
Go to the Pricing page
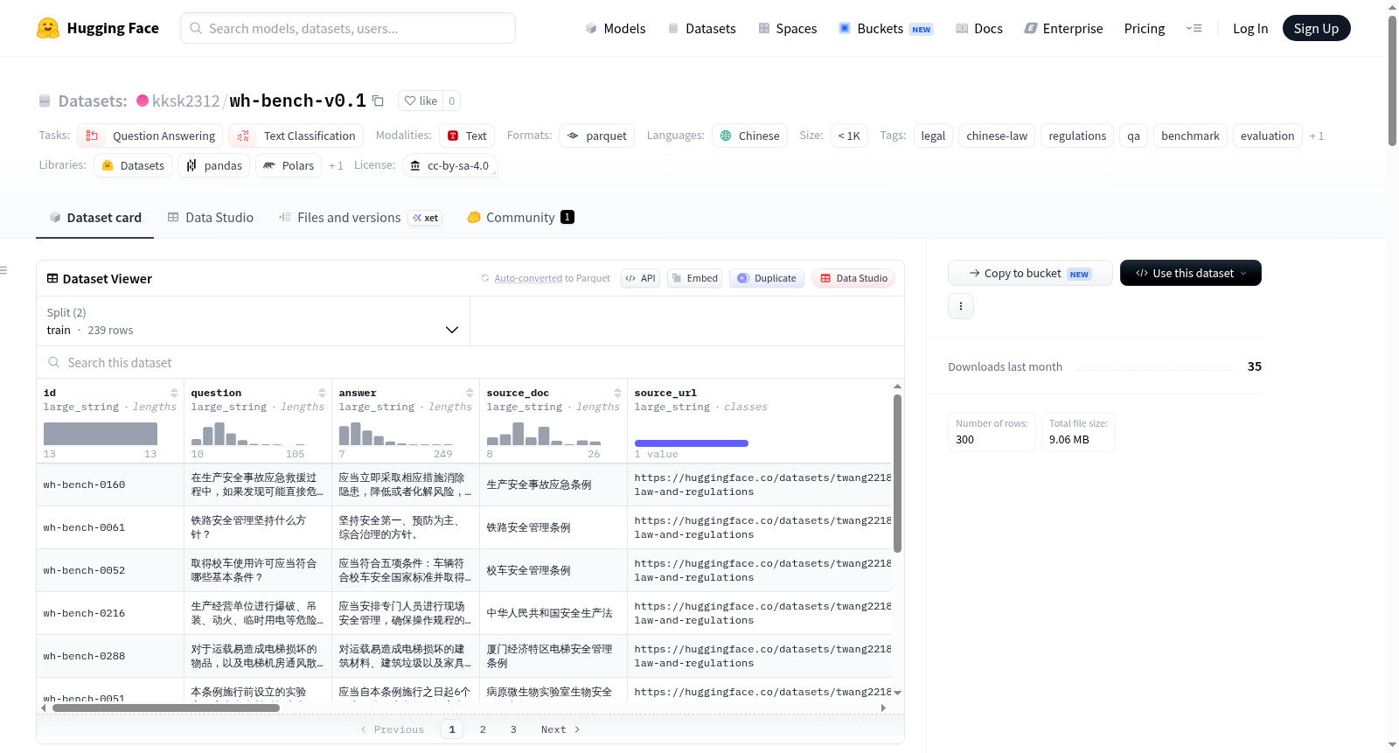pyautogui.click(x=1145, y=28)
